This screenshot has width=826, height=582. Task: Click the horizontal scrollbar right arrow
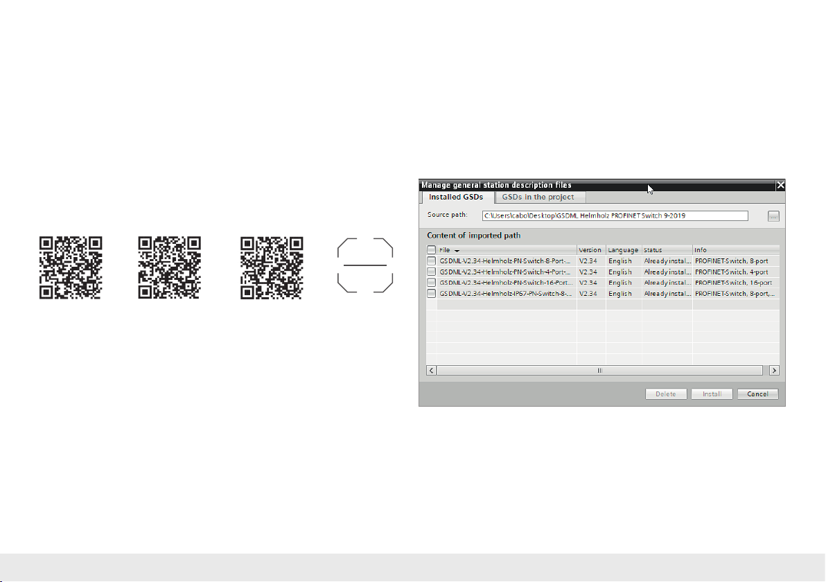[x=775, y=371]
